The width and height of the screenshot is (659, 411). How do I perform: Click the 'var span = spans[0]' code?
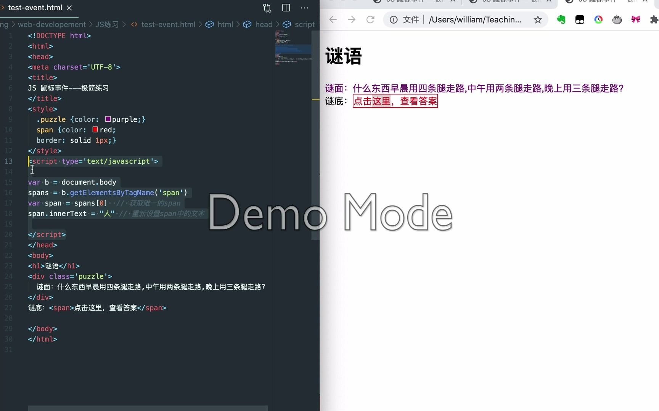pos(68,203)
